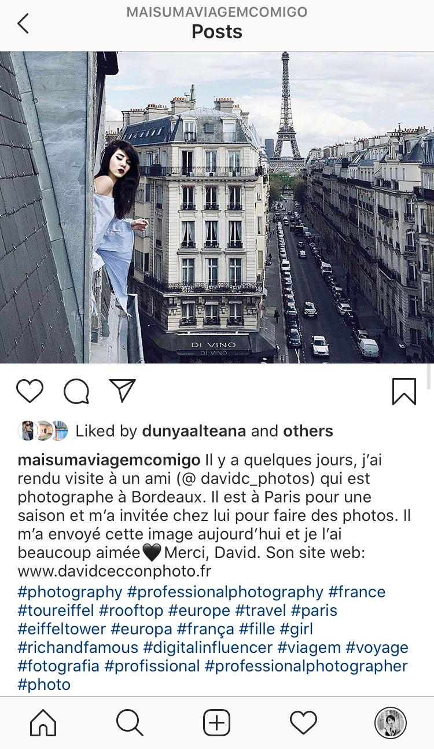Open hashtag #professionalphotography
The width and height of the screenshot is (434, 749).
(x=225, y=592)
